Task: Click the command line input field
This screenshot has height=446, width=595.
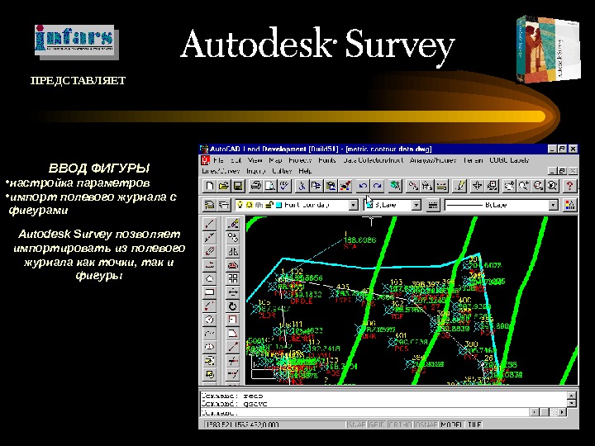Action: pos(364,412)
